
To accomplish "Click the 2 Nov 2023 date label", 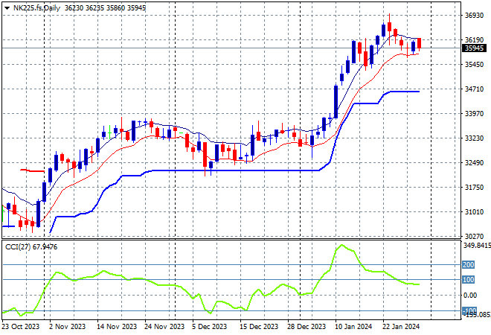I will coord(67,327).
